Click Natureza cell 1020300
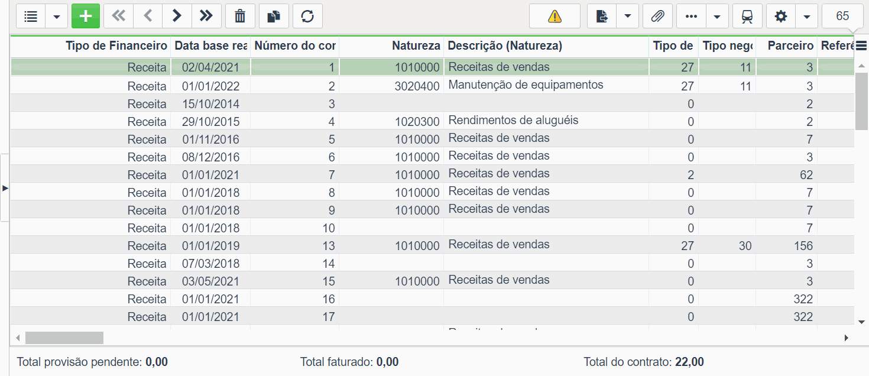Viewport: 869px width, 376px height. (391, 122)
